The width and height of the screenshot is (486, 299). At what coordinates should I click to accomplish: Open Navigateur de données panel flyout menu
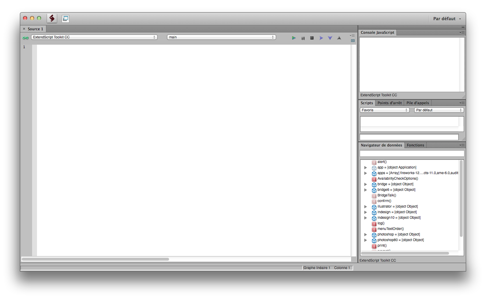(x=462, y=145)
